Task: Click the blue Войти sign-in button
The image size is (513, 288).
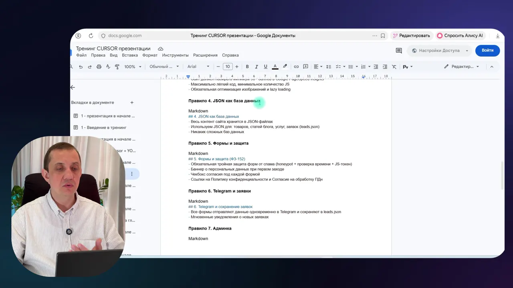Action: [487, 50]
